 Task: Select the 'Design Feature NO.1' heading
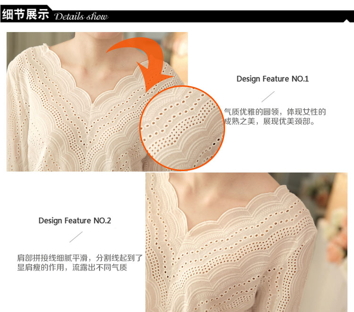tap(272, 79)
